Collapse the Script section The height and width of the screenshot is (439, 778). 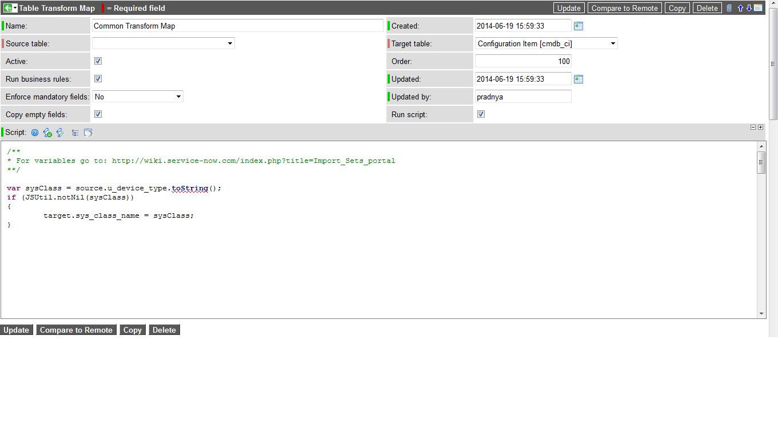pos(752,127)
